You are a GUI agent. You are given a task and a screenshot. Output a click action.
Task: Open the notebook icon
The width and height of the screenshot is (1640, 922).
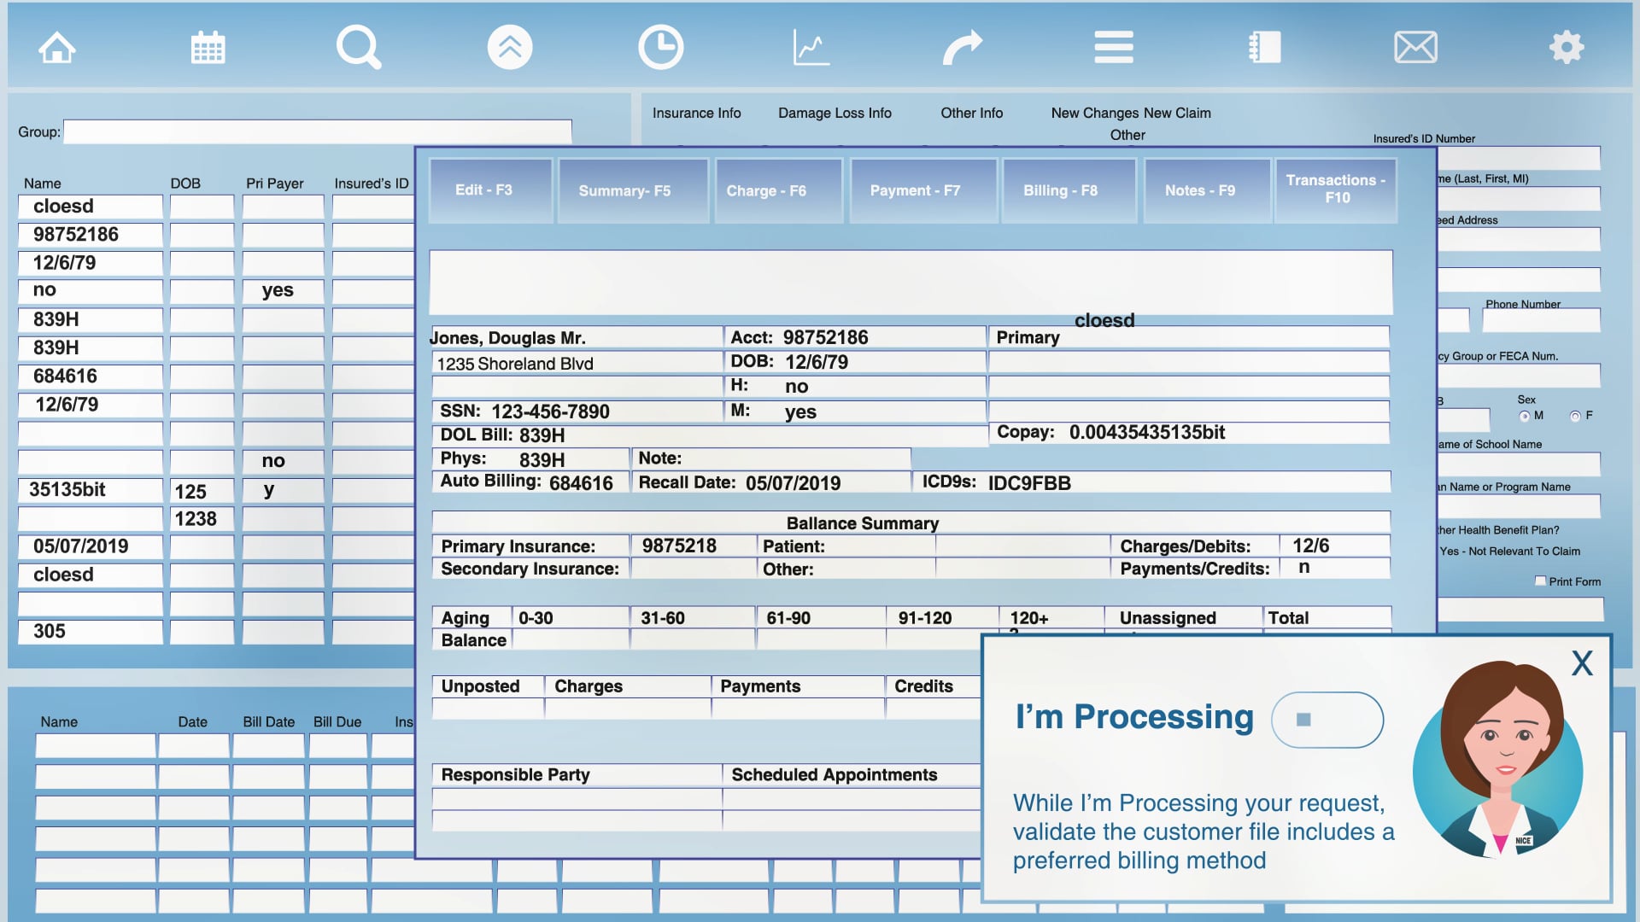click(x=1264, y=48)
